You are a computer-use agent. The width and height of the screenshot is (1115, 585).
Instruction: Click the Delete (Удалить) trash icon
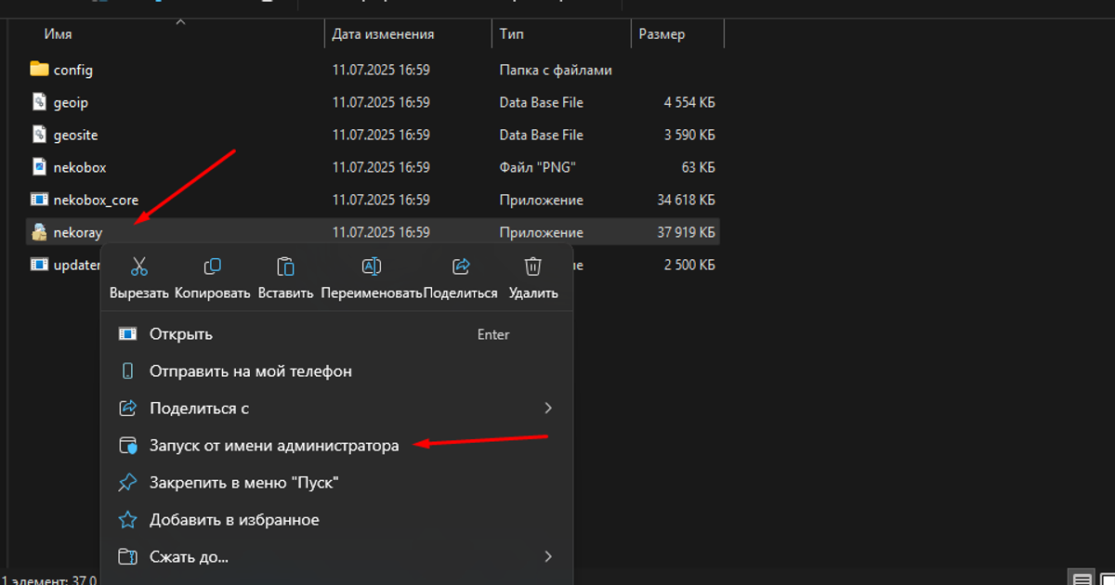tap(533, 267)
